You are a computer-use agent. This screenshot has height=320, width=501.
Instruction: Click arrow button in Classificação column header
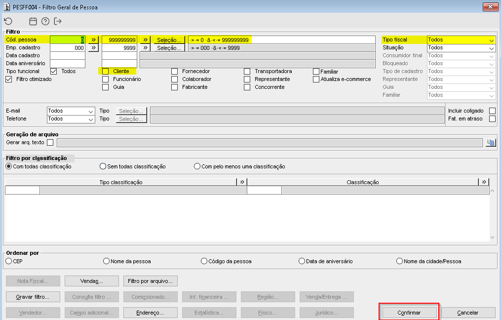click(484, 182)
